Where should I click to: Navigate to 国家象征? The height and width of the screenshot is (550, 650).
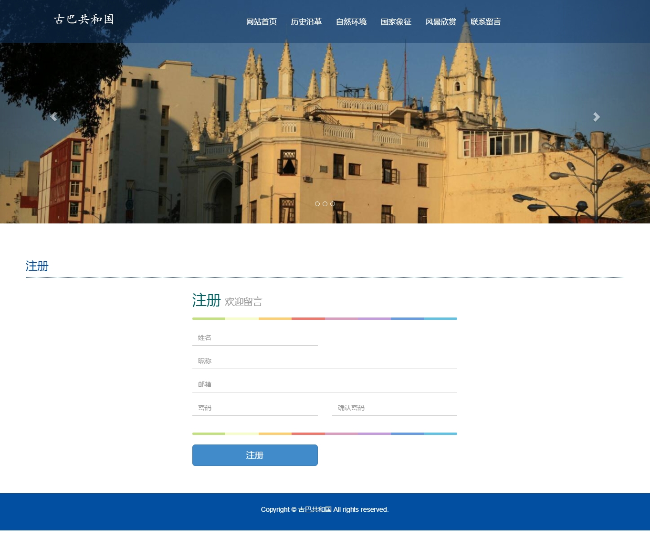pos(396,21)
